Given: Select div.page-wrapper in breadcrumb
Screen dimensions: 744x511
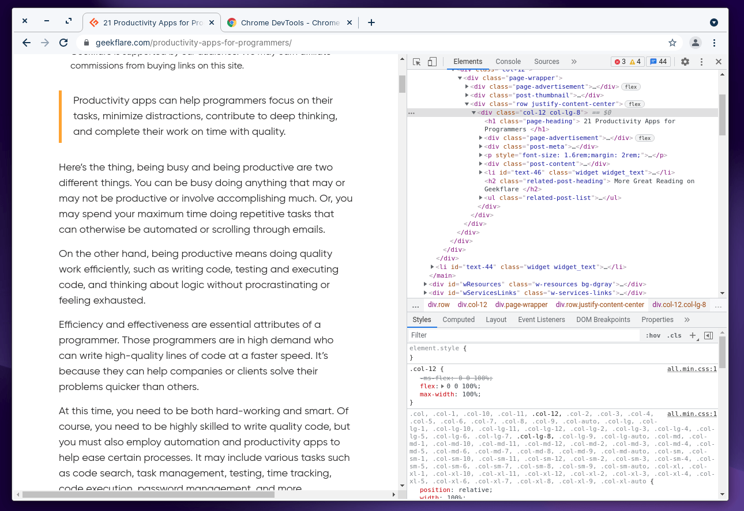Looking at the screenshot, I should pyautogui.click(x=521, y=305).
